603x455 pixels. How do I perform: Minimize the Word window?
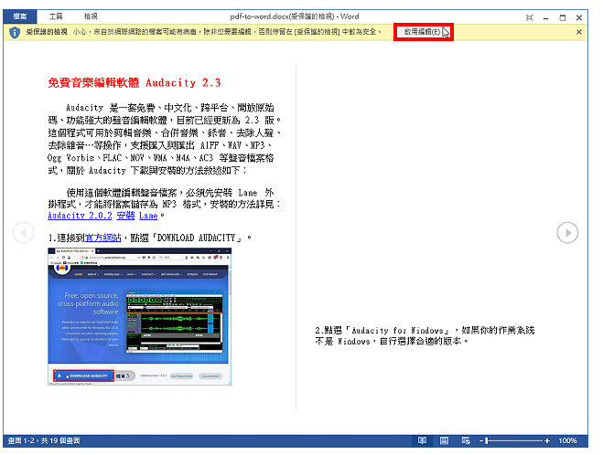click(545, 17)
